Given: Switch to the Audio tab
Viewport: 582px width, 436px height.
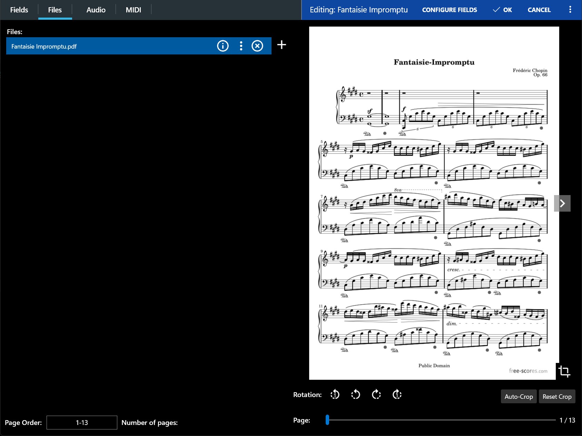Looking at the screenshot, I should [95, 10].
